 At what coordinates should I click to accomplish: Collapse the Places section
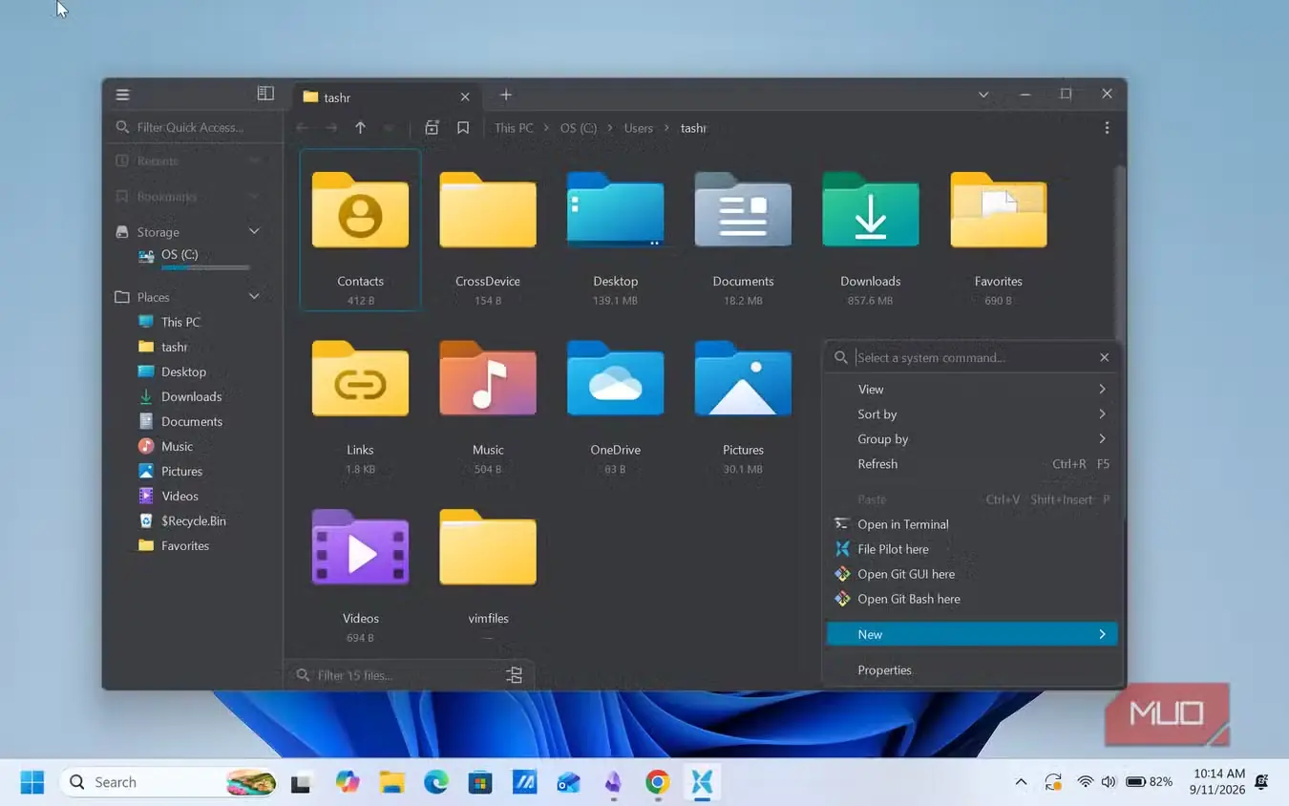(254, 297)
